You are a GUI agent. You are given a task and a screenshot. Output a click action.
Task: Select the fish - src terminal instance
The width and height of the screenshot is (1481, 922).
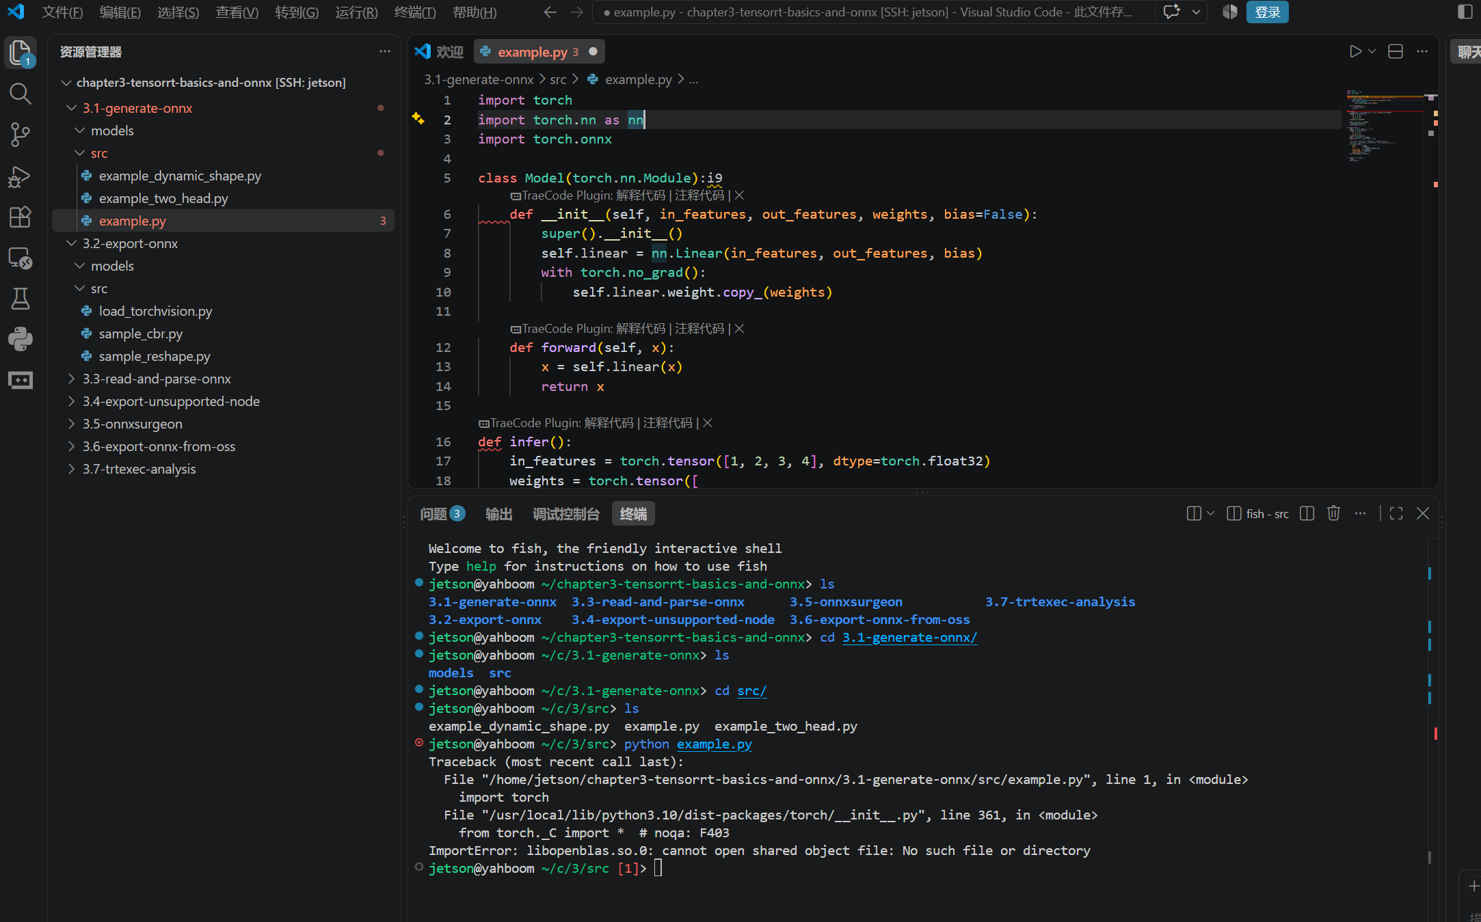(x=1257, y=514)
